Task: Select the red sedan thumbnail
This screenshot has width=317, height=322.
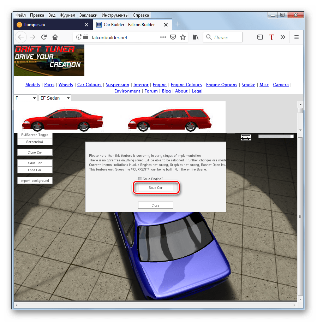Action: 62,120
